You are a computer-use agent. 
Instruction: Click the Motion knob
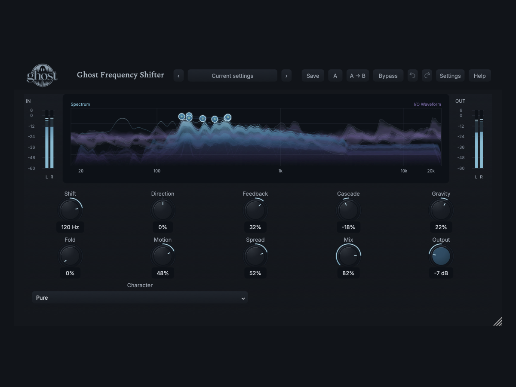pyautogui.click(x=163, y=256)
